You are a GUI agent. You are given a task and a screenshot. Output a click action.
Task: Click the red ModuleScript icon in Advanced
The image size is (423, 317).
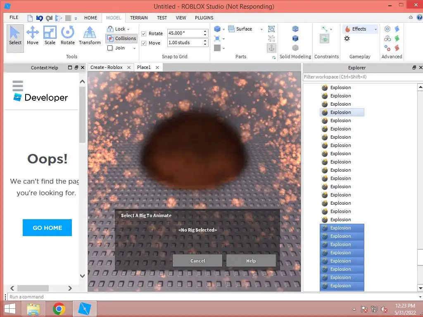pyautogui.click(x=397, y=48)
